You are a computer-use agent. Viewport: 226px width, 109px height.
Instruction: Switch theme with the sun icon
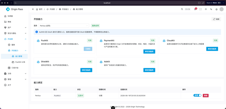206,9
